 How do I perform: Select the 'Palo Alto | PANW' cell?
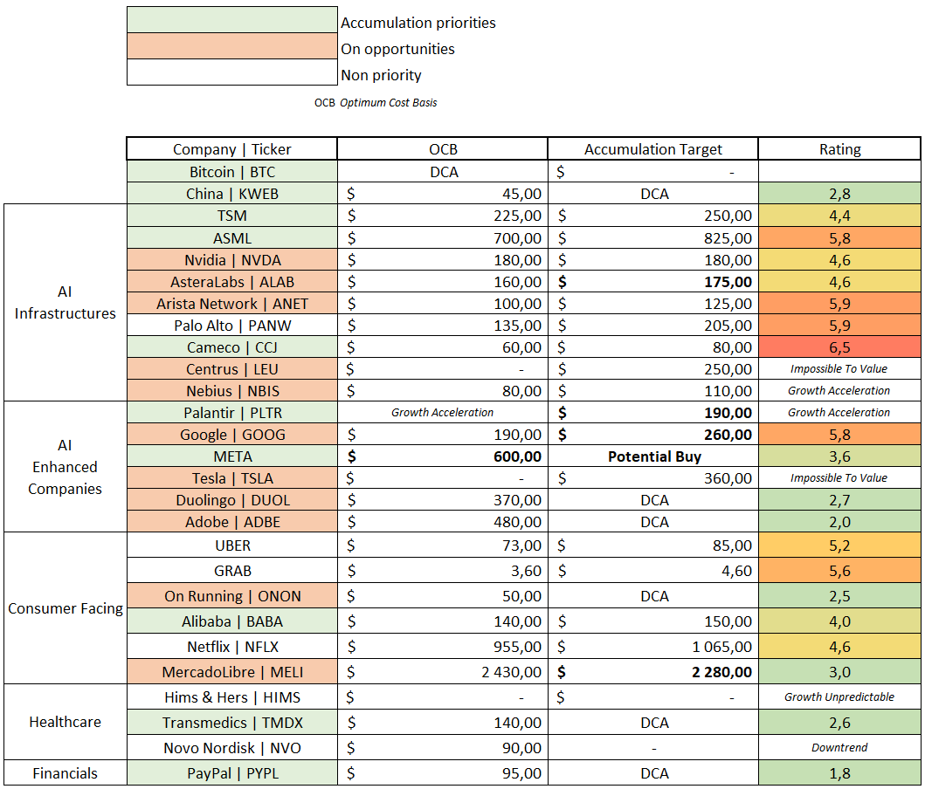coord(231,325)
